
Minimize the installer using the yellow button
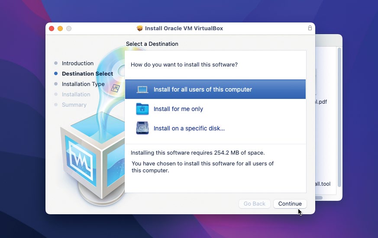click(60, 29)
